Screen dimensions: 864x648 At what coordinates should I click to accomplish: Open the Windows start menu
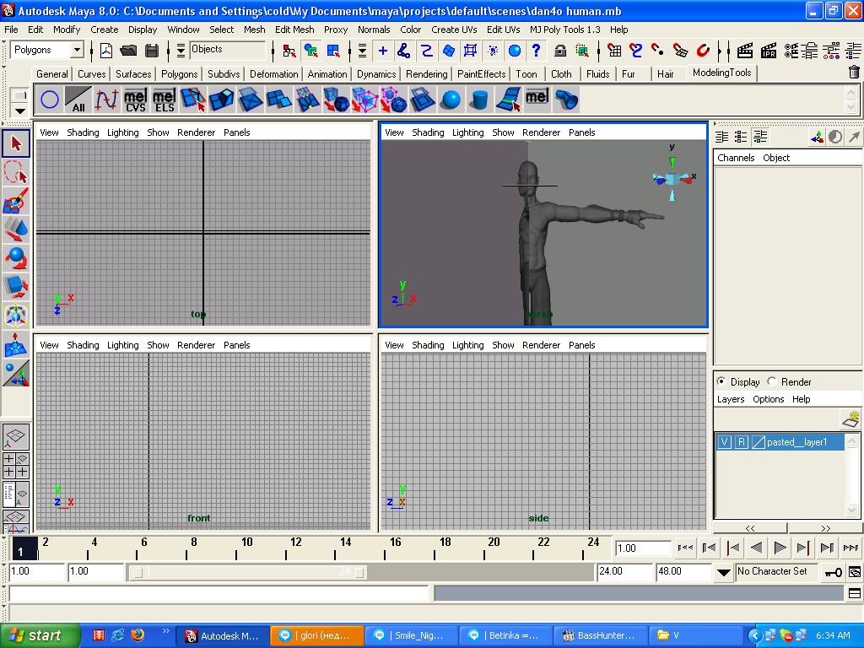point(40,635)
